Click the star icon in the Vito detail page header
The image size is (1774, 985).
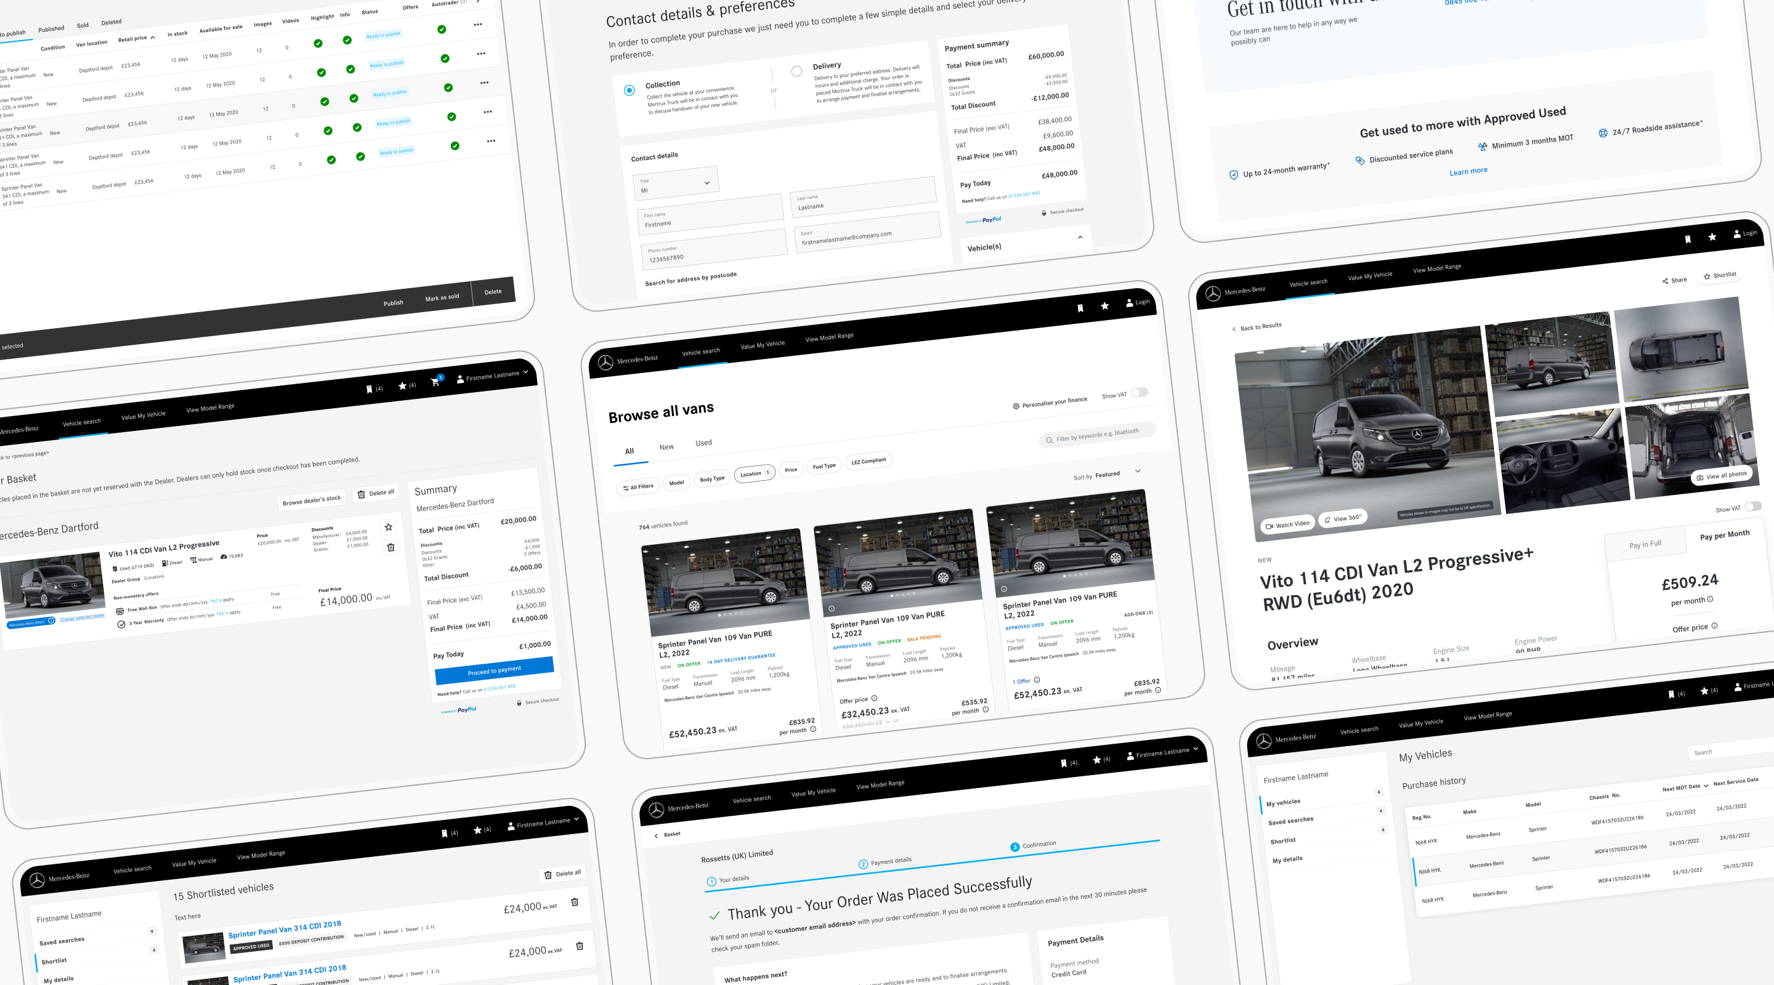1712,237
